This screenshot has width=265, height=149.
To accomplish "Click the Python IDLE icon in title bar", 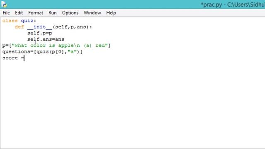I will (x=4, y=4).
